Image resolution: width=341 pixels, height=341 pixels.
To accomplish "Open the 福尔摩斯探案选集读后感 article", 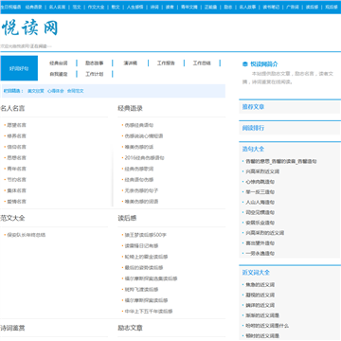I will click(151, 278).
